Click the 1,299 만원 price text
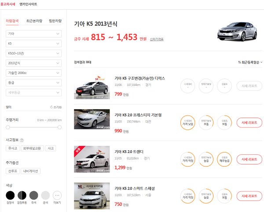This screenshot has height=212, width=264. pos(123,167)
